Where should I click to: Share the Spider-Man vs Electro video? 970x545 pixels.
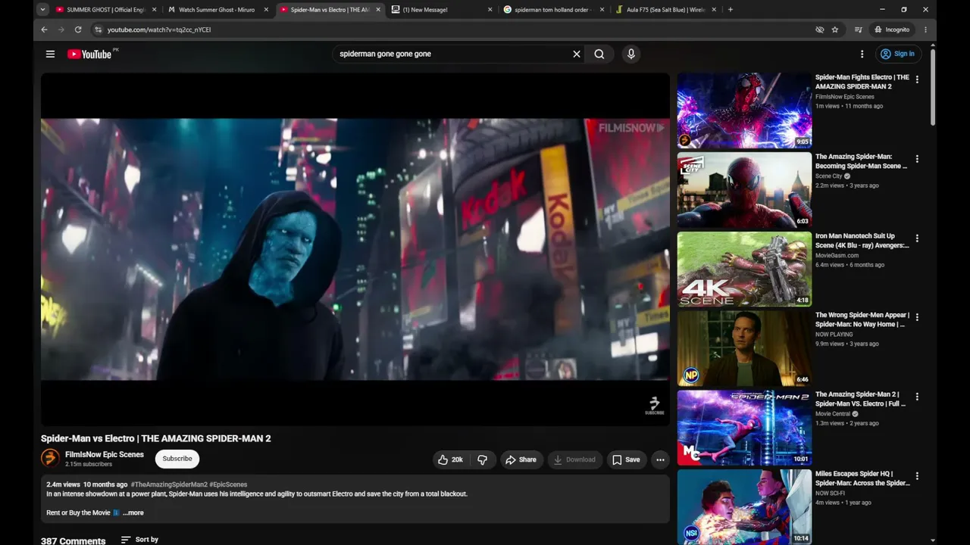click(521, 459)
